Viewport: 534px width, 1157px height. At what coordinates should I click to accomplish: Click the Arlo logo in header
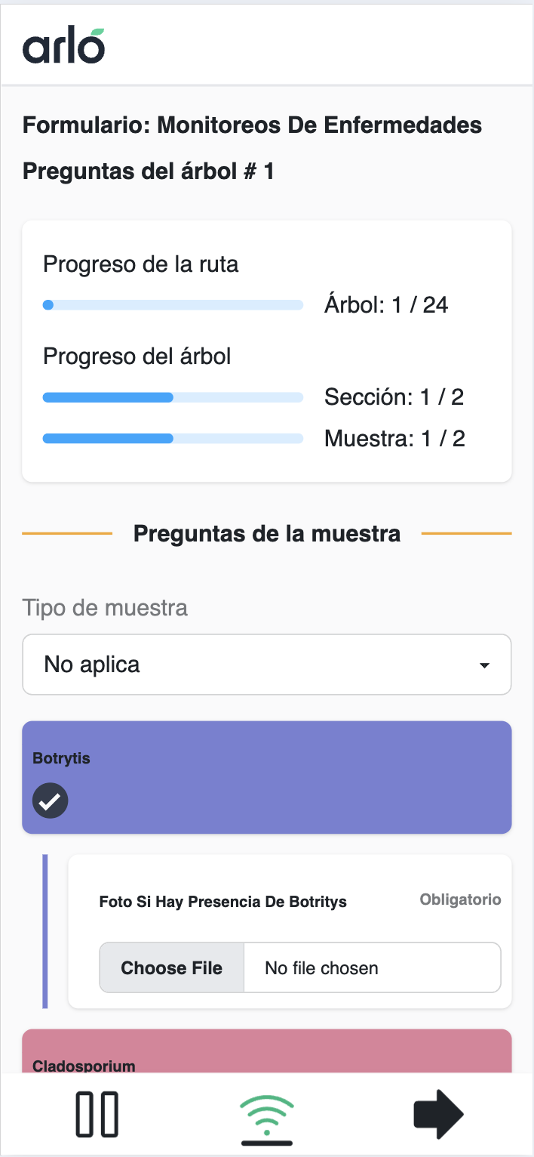[x=63, y=45]
